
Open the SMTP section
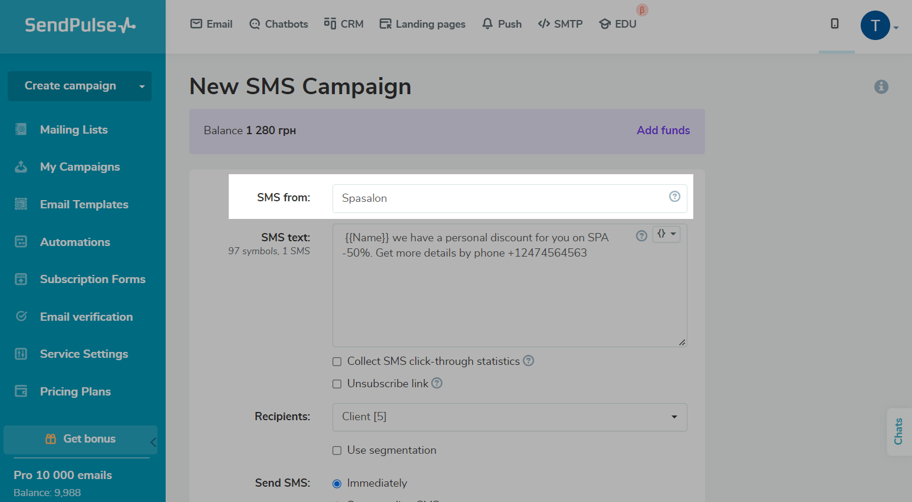click(x=560, y=24)
